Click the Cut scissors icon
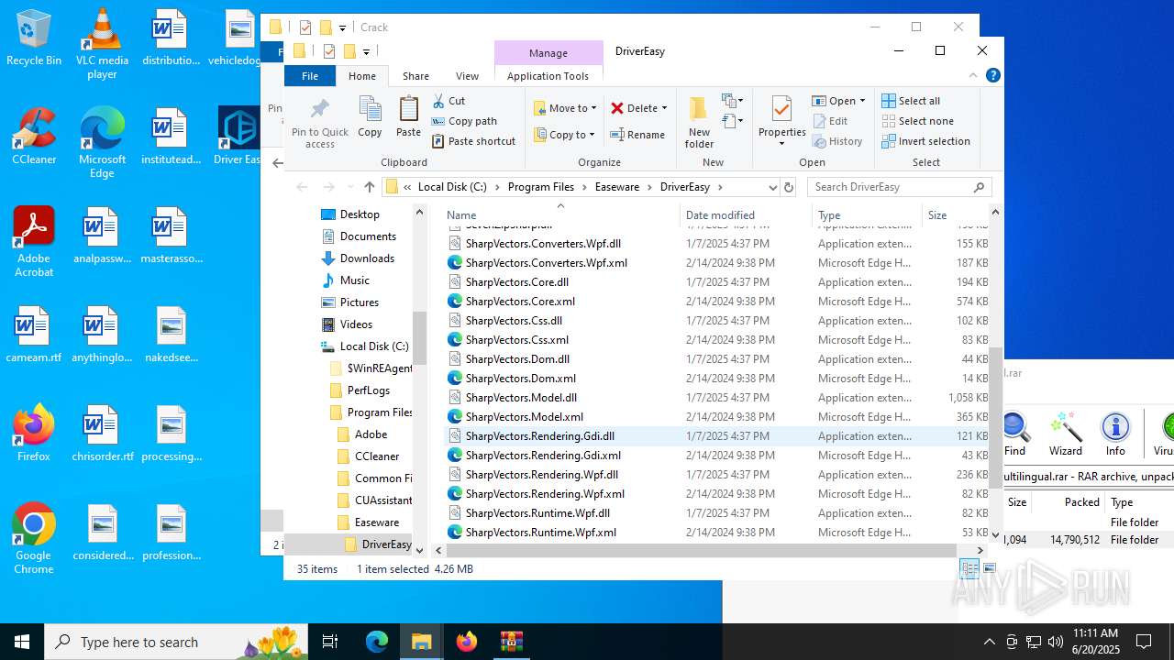The width and height of the screenshot is (1174, 660). [x=437, y=101]
